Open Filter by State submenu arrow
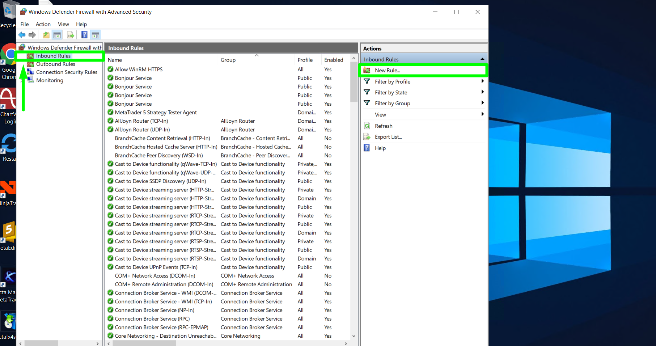Screen dimensions: 656x346 point(483,92)
